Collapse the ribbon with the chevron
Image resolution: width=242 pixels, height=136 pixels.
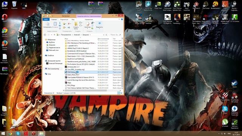[119, 19]
